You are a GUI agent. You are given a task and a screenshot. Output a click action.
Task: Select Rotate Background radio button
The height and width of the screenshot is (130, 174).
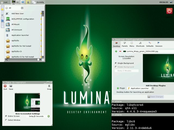116,67
